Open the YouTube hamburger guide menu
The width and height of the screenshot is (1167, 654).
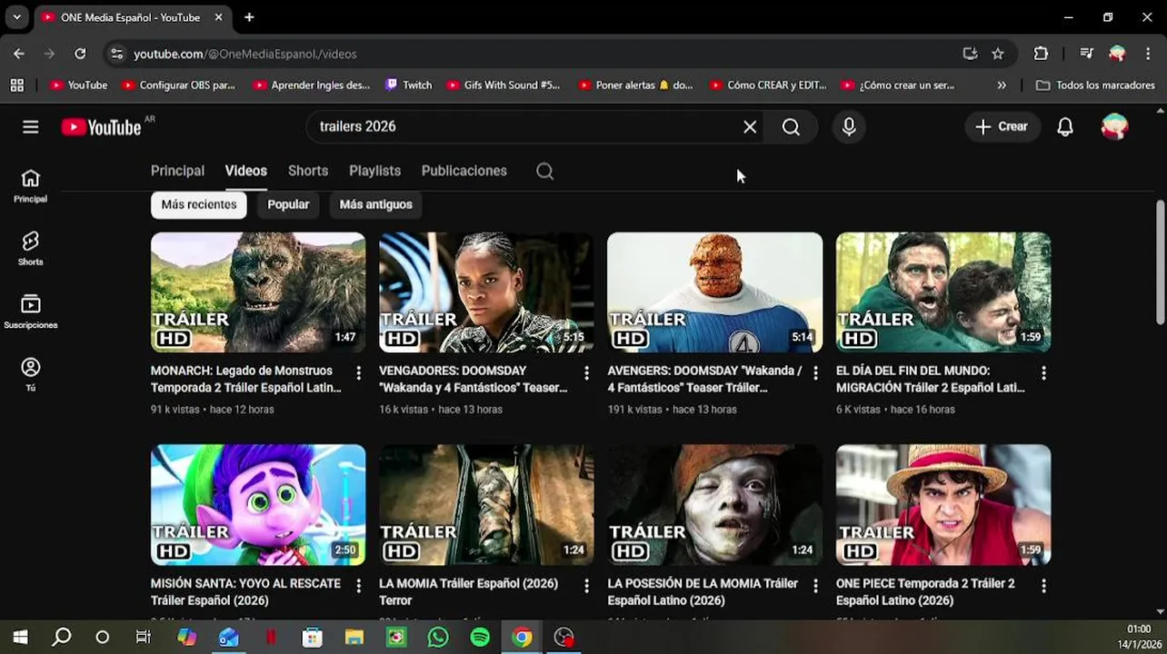(31, 127)
